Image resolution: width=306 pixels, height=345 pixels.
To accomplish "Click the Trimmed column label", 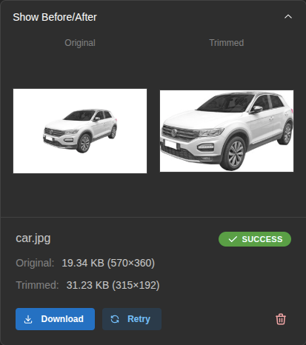I will [x=227, y=43].
